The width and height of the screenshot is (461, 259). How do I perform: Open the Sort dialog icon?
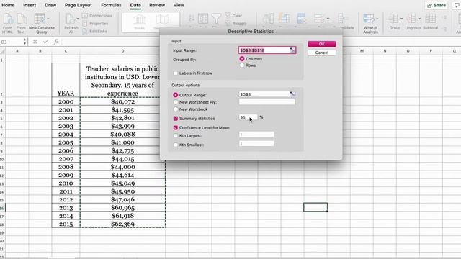(203, 19)
